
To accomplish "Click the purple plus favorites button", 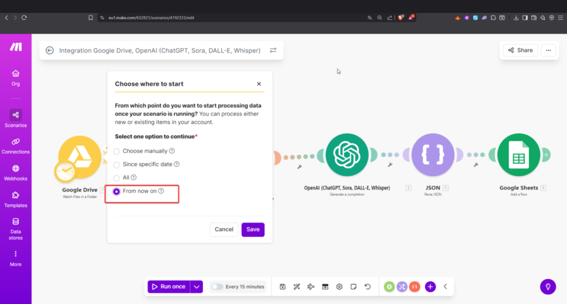I will [x=430, y=287].
